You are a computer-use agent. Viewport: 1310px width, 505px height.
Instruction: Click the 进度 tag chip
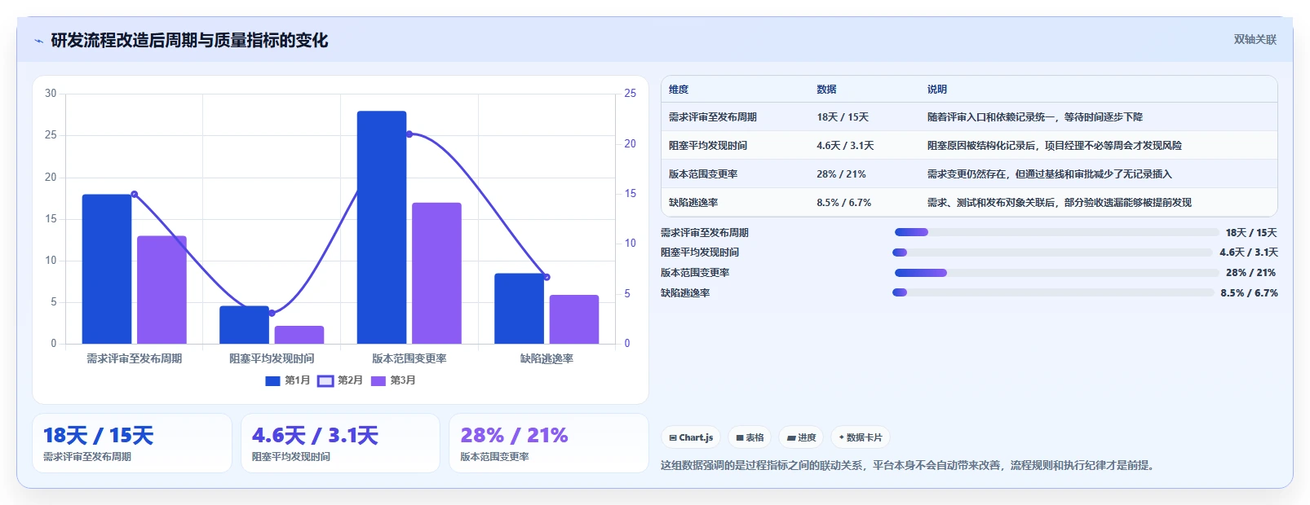801,437
